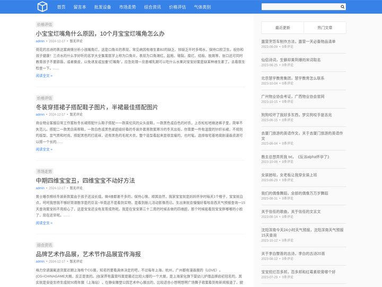Open the 首页 menu item
The width and height of the screenshot is (382, 287).
61,7
